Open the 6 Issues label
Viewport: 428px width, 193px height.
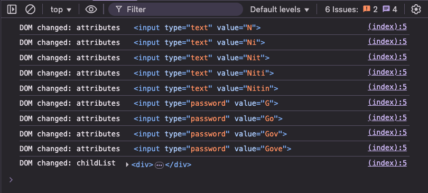(341, 10)
